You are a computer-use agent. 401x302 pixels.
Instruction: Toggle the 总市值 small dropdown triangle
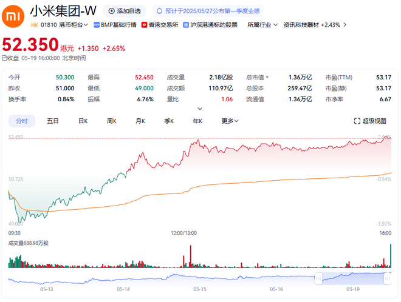click(267, 77)
